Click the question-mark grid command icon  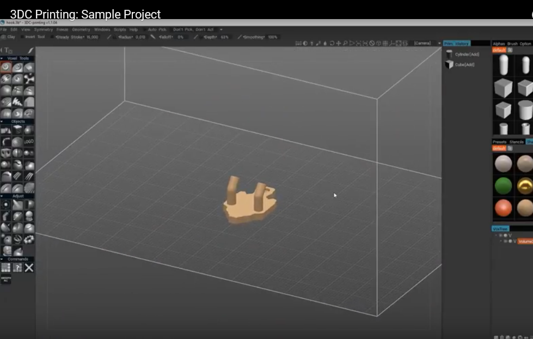17,268
